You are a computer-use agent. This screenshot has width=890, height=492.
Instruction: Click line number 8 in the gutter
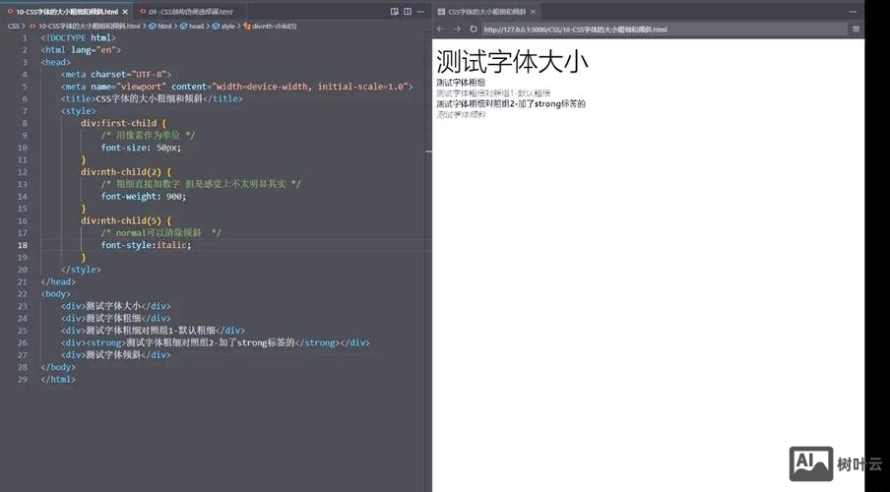coord(25,123)
